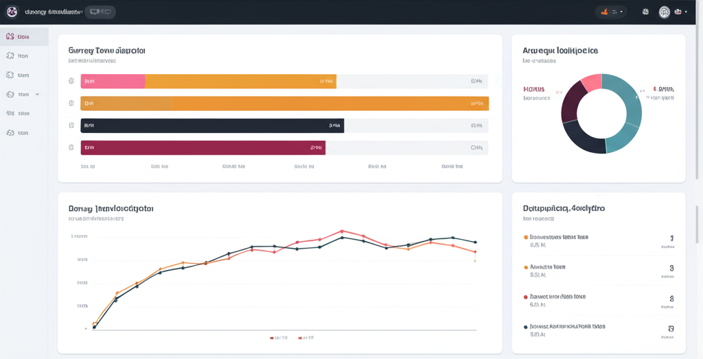Image resolution: width=703 pixels, height=359 pixels.
Task: Click the fifth sidebar navigation icon
Action: 10,114
